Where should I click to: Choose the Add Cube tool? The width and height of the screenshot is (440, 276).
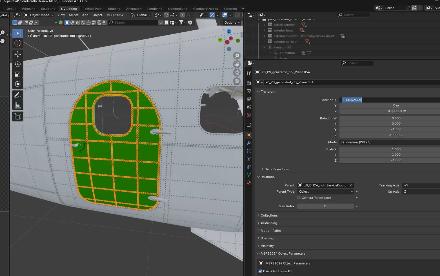click(x=17, y=116)
